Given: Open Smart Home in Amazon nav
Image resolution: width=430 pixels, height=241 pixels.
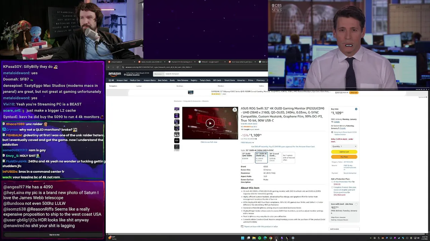Looking at the screenshot, I should click(230, 80).
